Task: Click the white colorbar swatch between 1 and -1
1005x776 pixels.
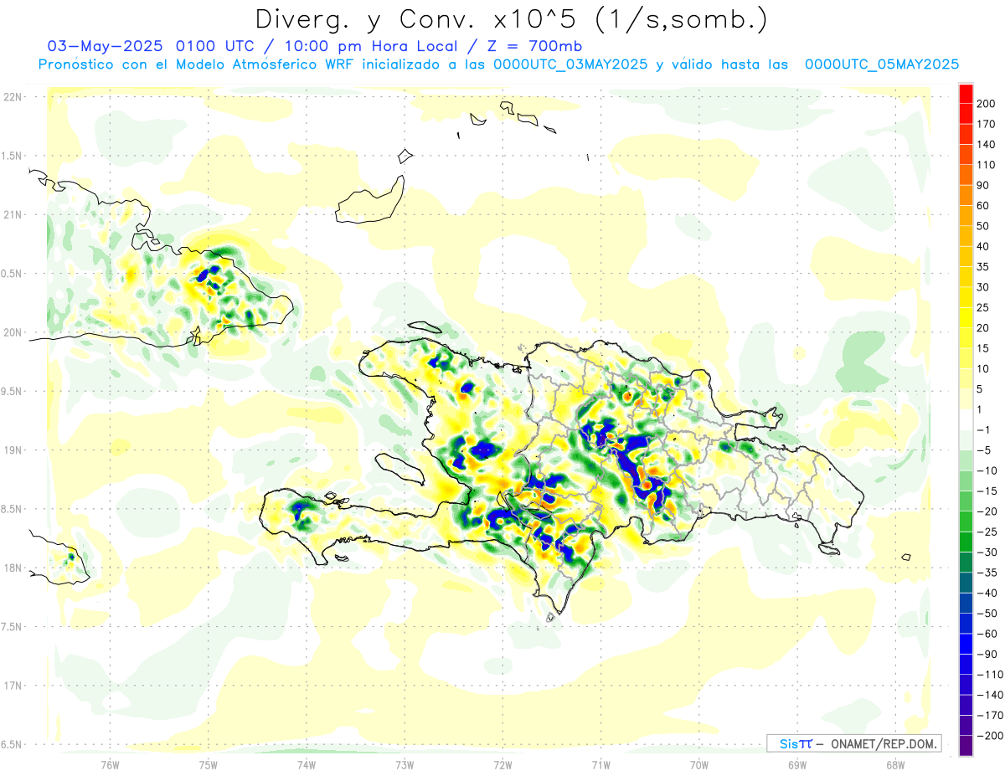Action: pos(966,419)
